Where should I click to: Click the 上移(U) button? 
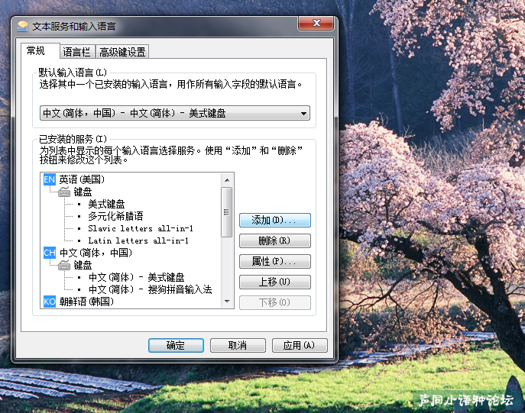point(275,282)
